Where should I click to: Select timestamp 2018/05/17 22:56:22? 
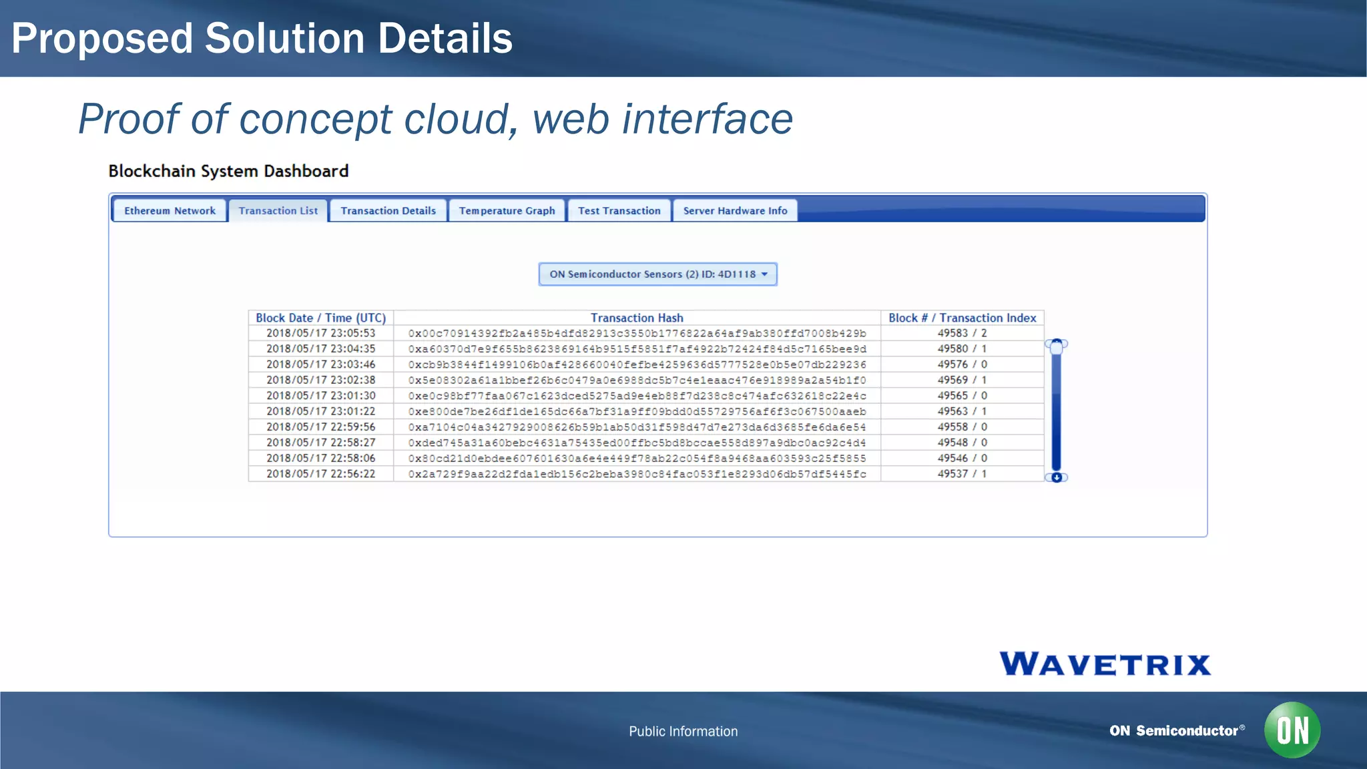click(x=321, y=474)
